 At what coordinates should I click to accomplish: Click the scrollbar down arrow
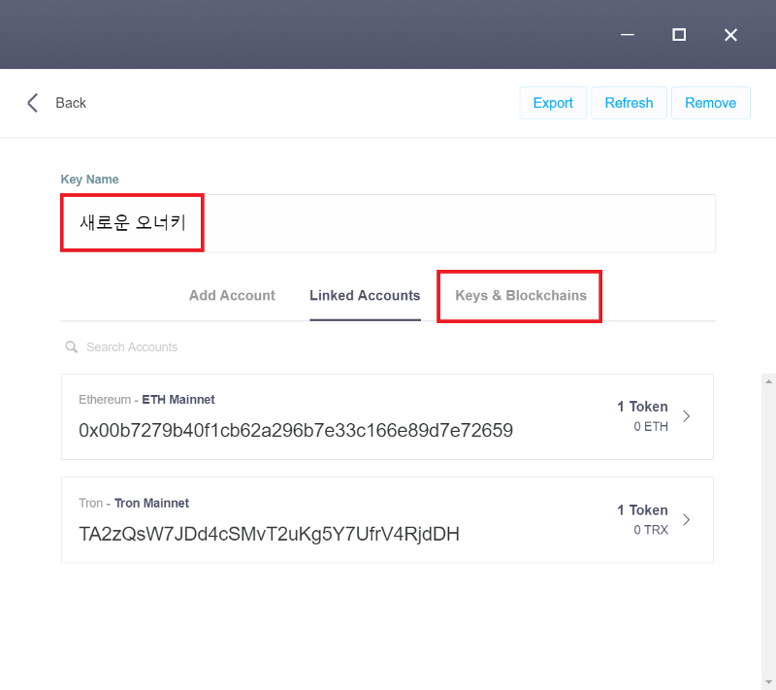click(x=768, y=683)
